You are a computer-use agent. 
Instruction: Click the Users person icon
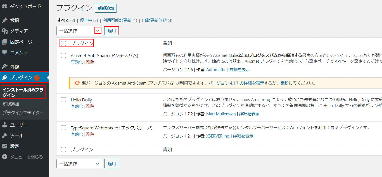pyautogui.click(x=4, y=125)
